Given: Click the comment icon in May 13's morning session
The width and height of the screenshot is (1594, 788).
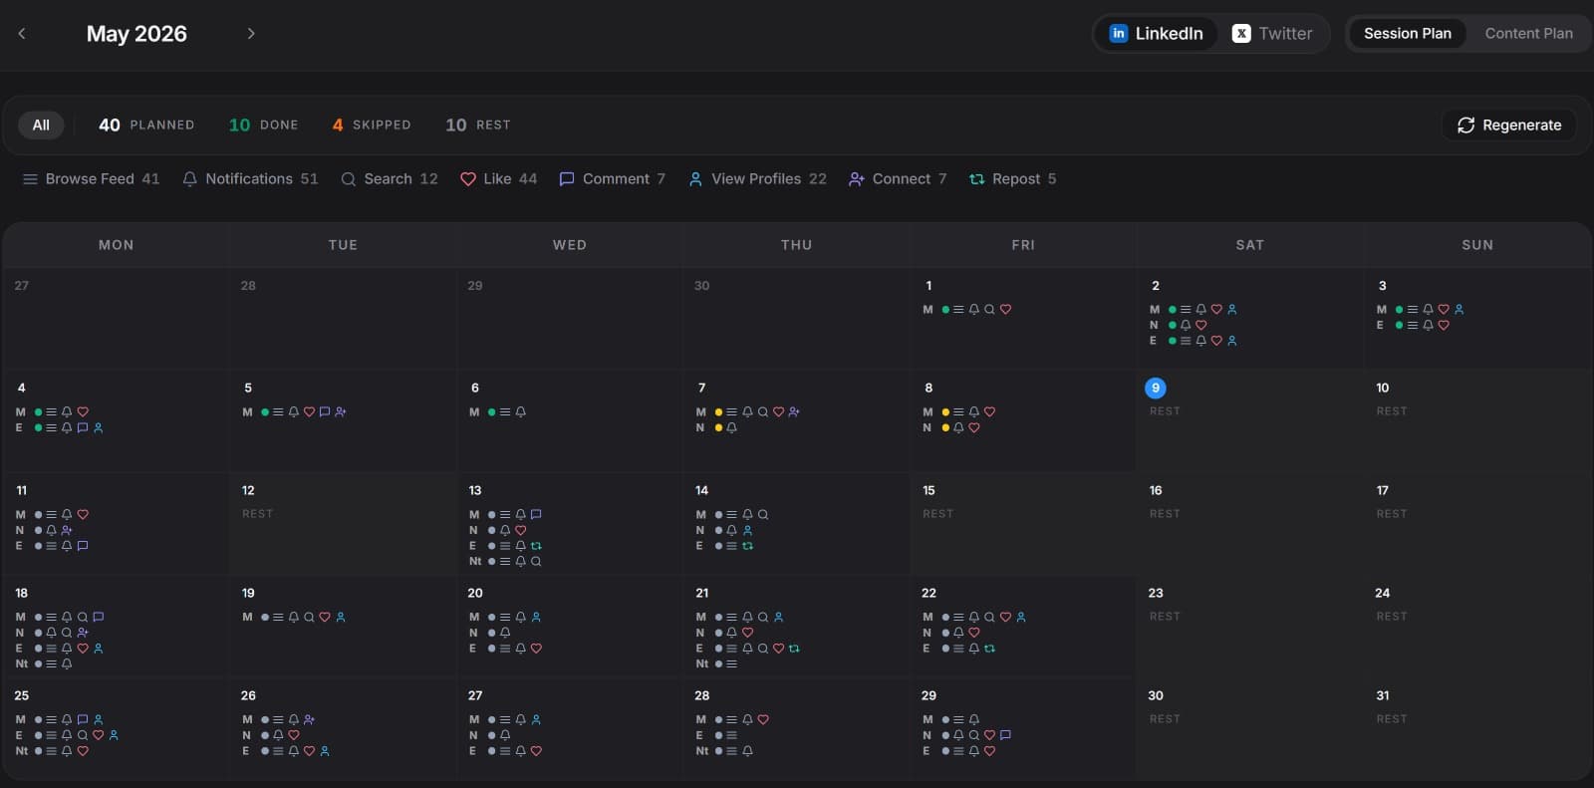Looking at the screenshot, I should [536, 515].
